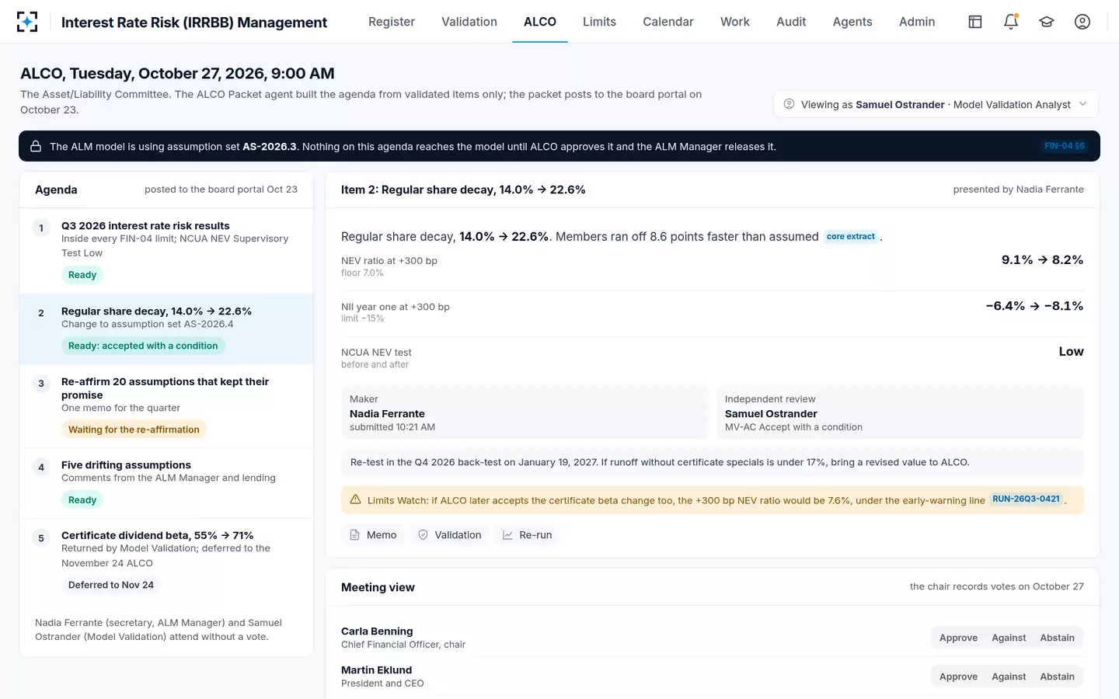Image resolution: width=1119 pixels, height=699 pixels.
Task: Click the lock icon in the assumption banner
Action: coord(36,146)
